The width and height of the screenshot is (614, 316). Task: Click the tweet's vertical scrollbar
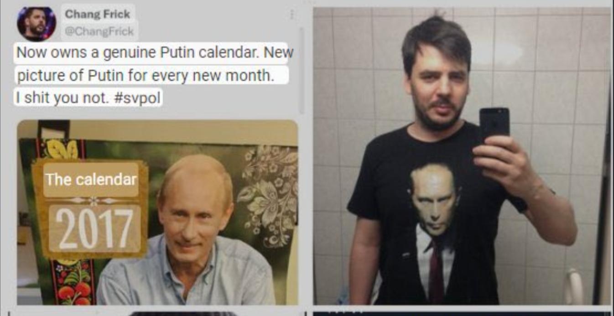(301, 71)
